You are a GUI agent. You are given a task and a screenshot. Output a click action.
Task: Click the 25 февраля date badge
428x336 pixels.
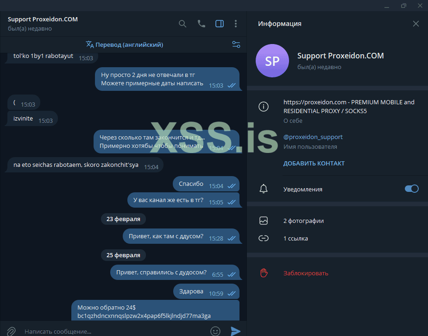(x=123, y=255)
